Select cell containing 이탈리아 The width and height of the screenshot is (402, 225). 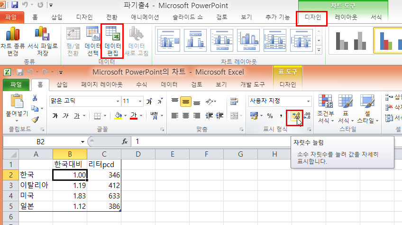36,185
